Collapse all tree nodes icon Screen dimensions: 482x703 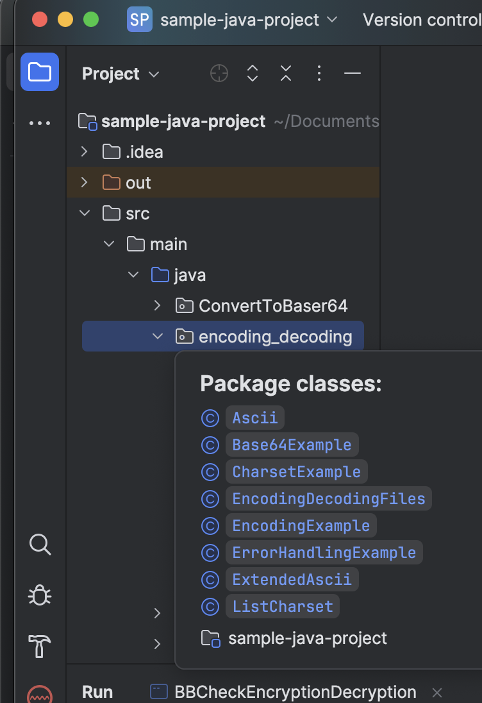pyautogui.click(x=286, y=73)
